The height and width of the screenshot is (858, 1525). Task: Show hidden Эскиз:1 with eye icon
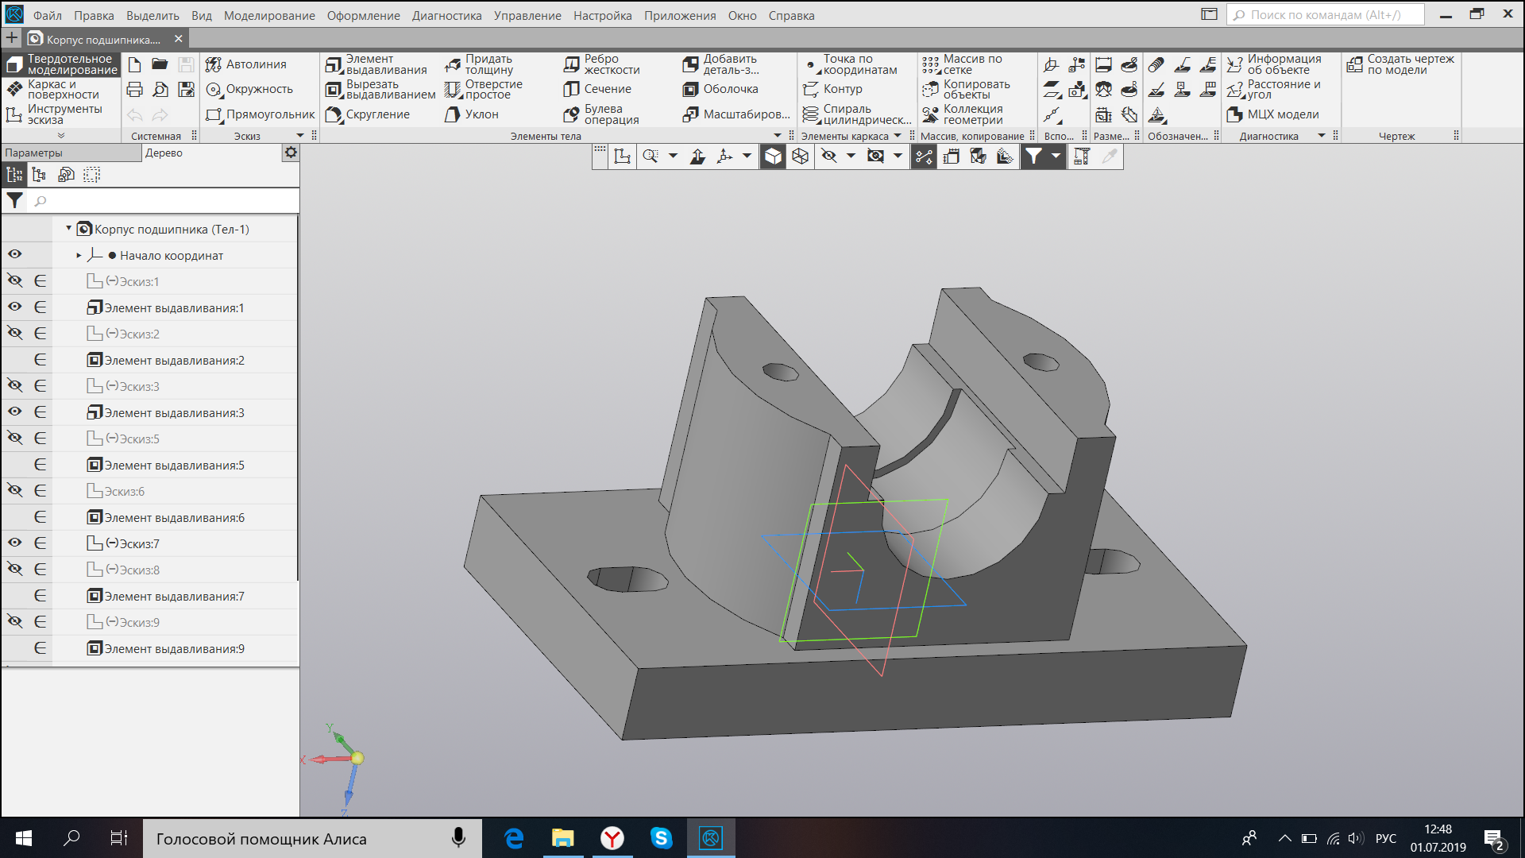(15, 281)
